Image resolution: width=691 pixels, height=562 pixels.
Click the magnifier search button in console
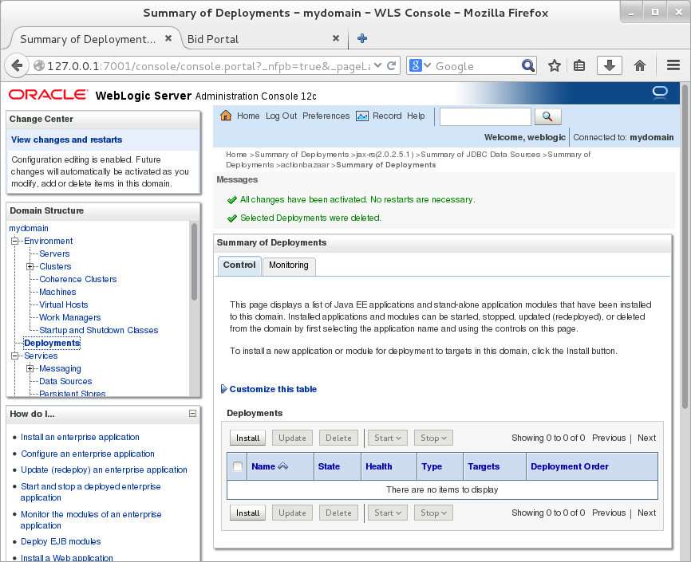pos(547,117)
